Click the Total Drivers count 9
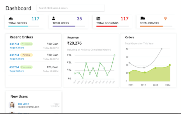The width and height of the screenshot is (181, 114). (x=165, y=19)
